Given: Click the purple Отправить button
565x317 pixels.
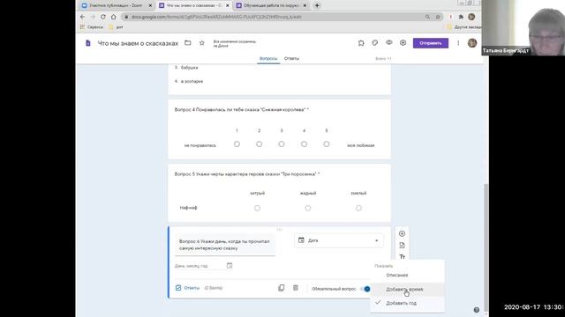Looking at the screenshot, I should click(x=431, y=43).
